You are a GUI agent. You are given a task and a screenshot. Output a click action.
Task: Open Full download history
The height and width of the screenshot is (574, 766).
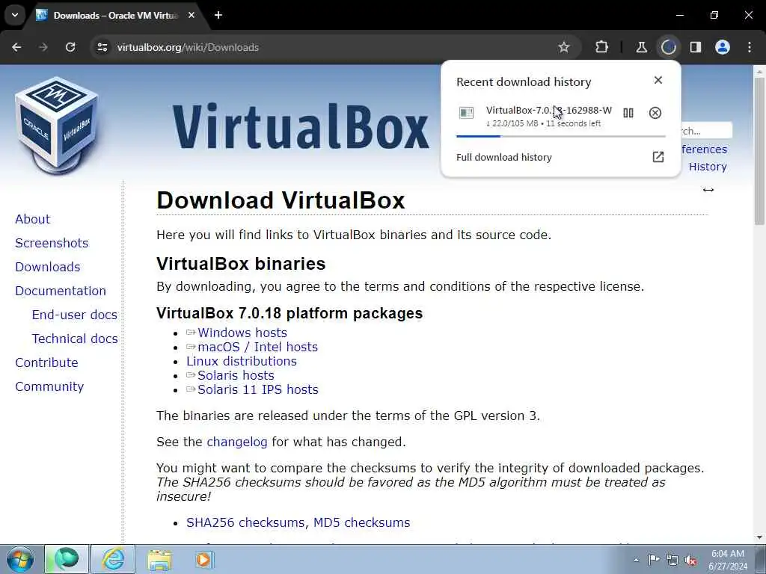560,157
